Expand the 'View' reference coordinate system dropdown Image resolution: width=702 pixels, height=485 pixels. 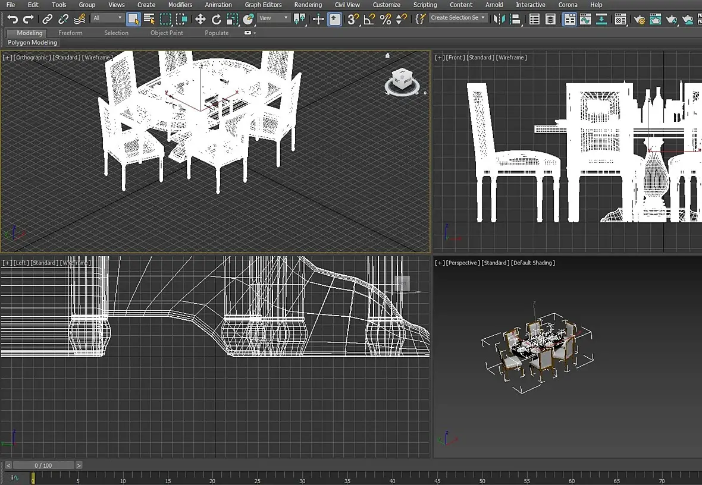tap(274, 18)
